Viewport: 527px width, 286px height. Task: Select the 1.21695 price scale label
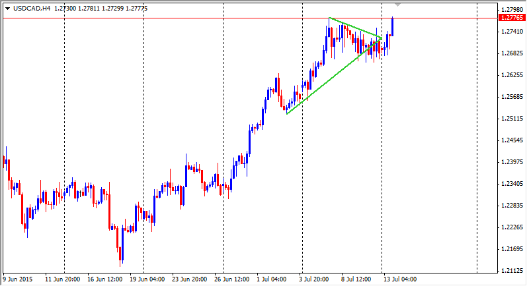tap(512, 249)
